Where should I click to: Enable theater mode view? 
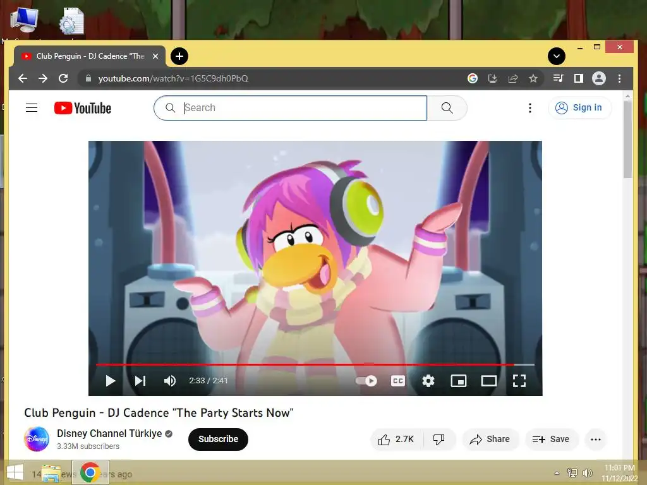(489, 381)
